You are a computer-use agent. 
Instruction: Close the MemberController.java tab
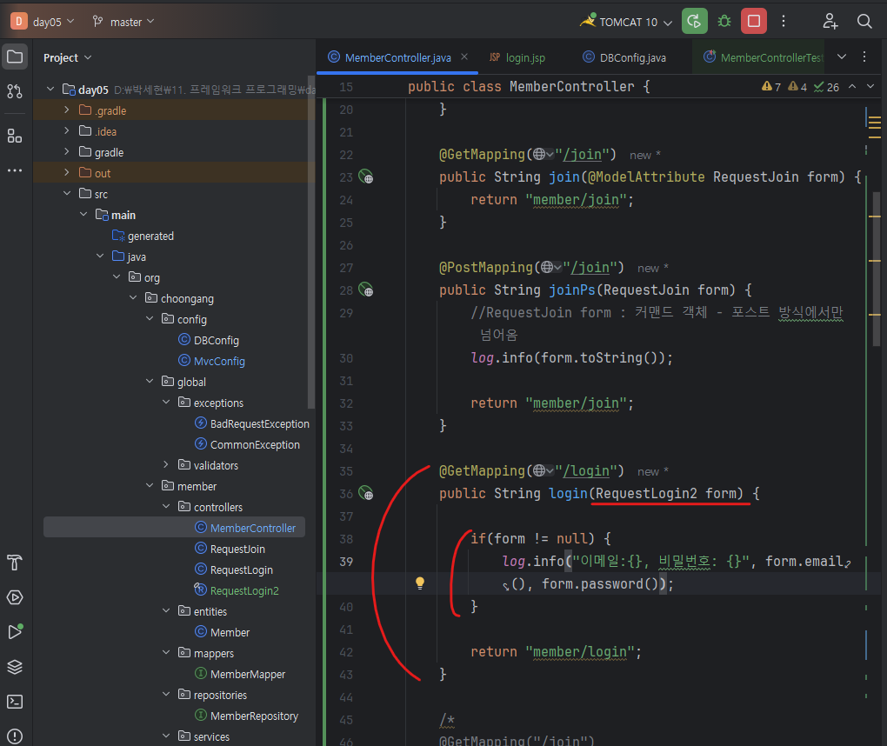tap(464, 57)
